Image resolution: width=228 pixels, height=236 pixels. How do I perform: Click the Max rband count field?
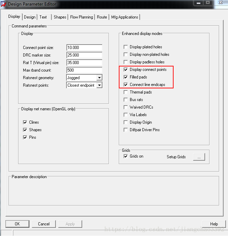[x=84, y=70]
